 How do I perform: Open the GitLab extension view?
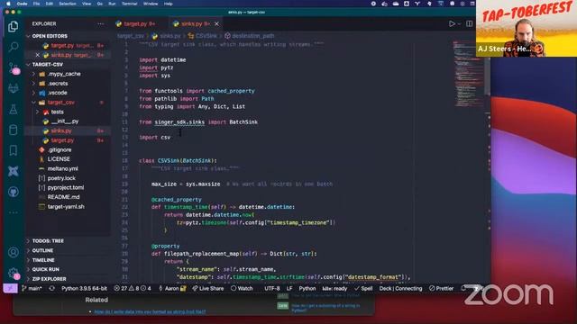[x=14, y=88]
